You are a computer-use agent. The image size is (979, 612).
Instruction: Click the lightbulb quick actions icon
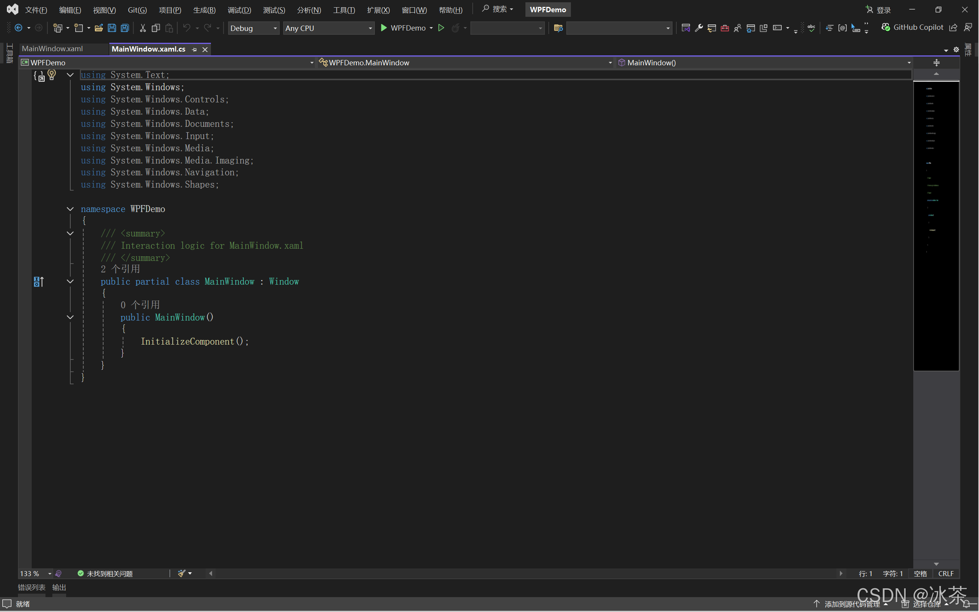click(52, 74)
